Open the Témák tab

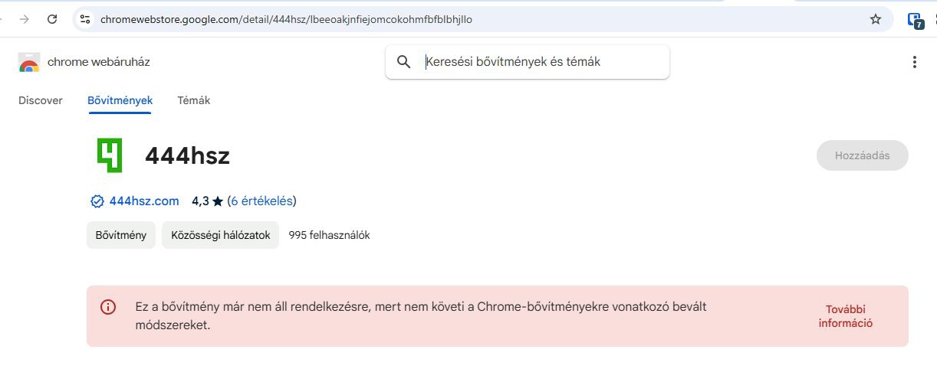193,100
